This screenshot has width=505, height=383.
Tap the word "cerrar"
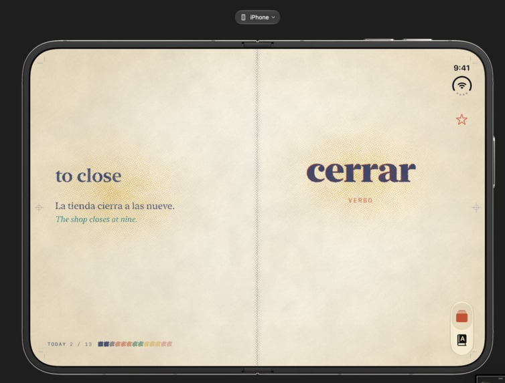click(361, 172)
